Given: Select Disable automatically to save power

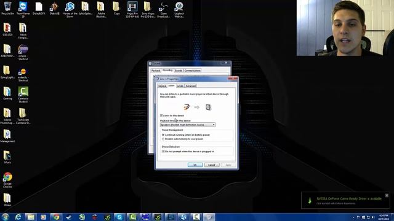Looking at the screenshot, I should click(163, 139).
